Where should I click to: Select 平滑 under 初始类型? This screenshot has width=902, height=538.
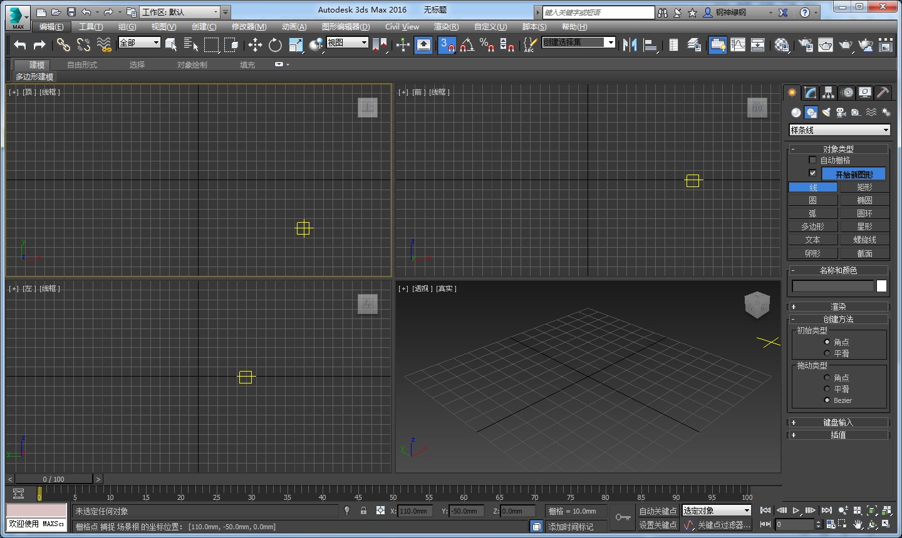pyautogui.click(x=827, y=353)
